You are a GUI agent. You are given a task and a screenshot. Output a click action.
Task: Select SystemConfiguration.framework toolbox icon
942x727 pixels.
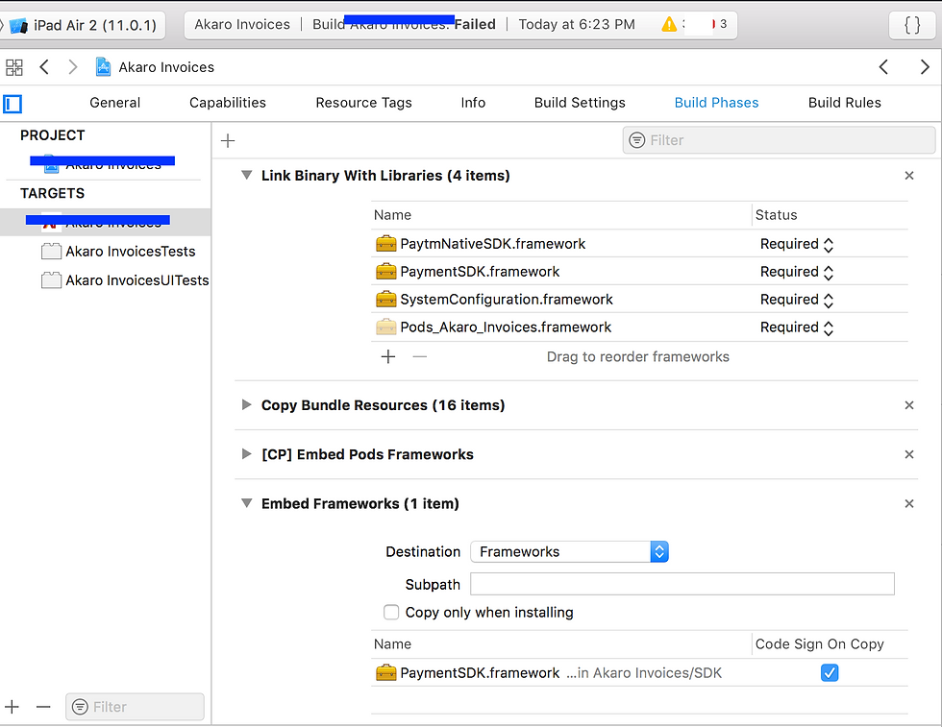coord(385,299)
